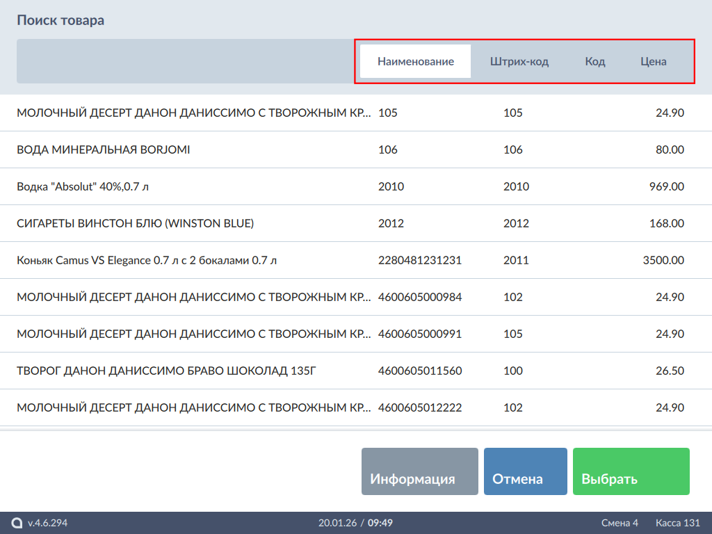Switch search mode to Наименование tab

(415, 61)
